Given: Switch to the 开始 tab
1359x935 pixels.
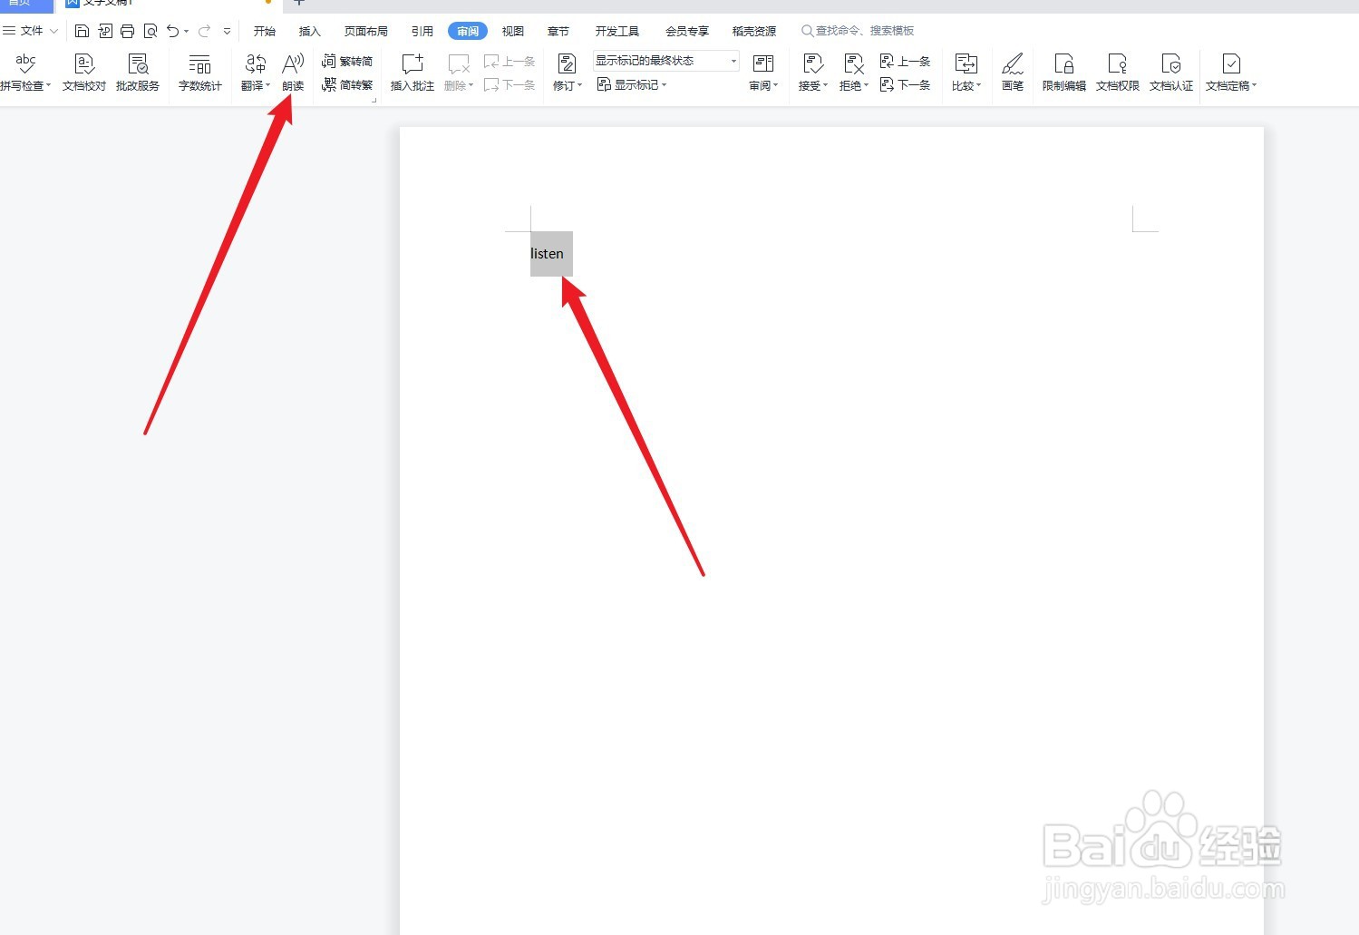Looking at the screenshot, I should tap(265, 31).
